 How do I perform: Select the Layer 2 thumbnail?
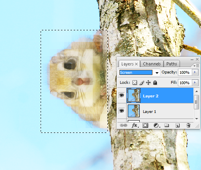[134, 95]
